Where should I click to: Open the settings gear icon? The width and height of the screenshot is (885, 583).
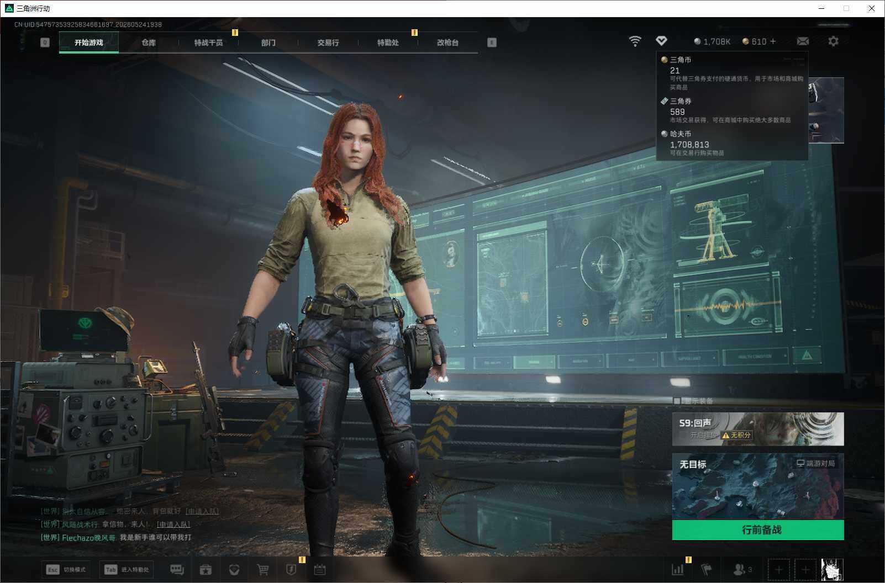[x=833, y=41]
